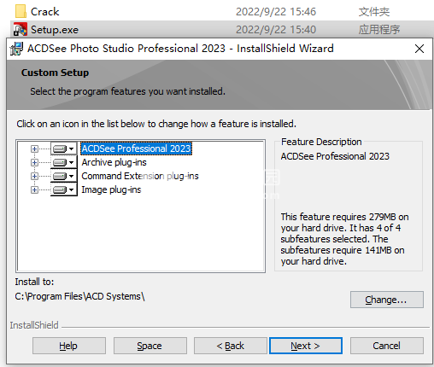Click the Next > button
The image size is (434, 367).
[x=306, y=346]
